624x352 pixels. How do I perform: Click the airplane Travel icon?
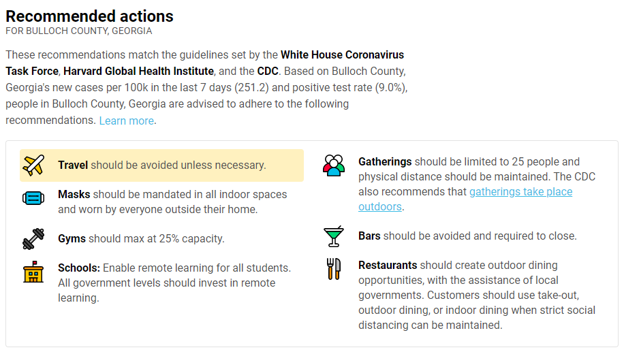coord(33,165)
